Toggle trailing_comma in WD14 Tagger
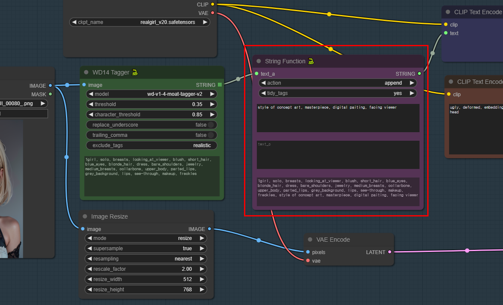Screen dimensions: 503x305 152,135
